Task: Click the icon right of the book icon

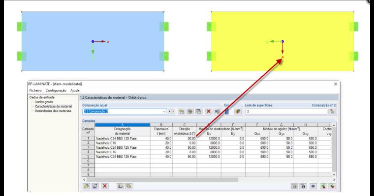Action: click(x=129, y=186)
